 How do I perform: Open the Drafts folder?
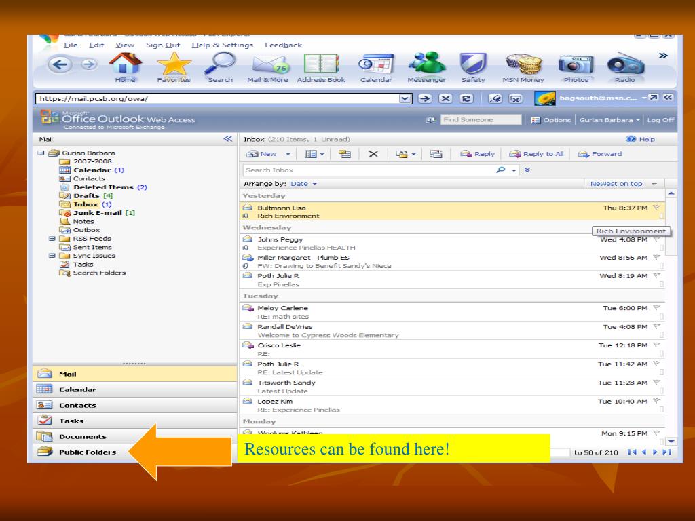pos(86,196)
